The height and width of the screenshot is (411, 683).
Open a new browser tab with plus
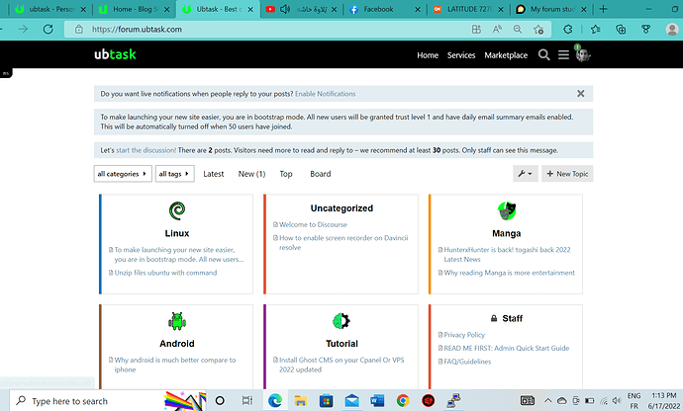[x=603, y=9]
